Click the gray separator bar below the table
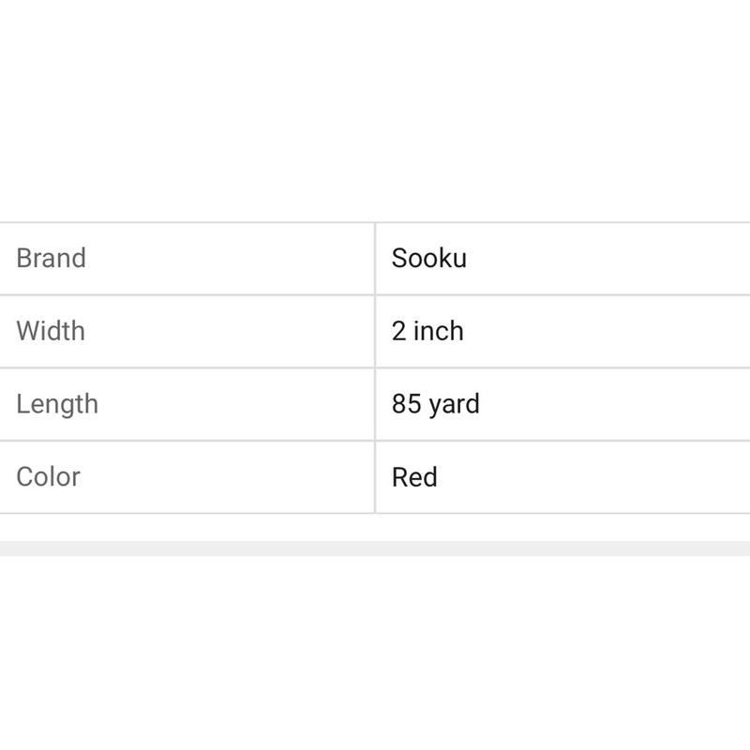 (x=375, y=548)
